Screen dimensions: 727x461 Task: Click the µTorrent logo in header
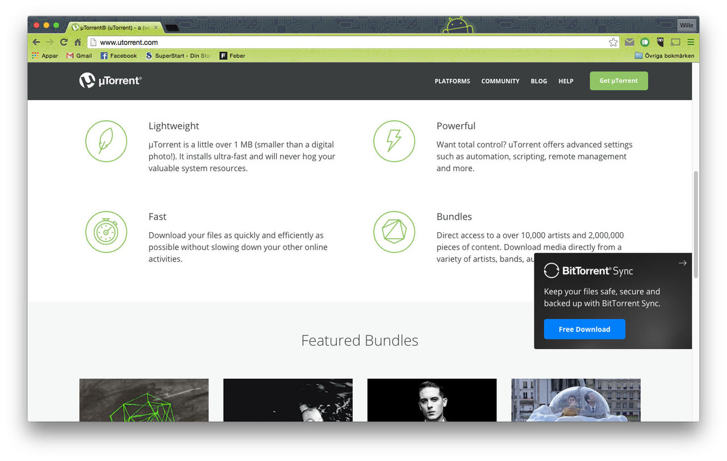point(110,81)
